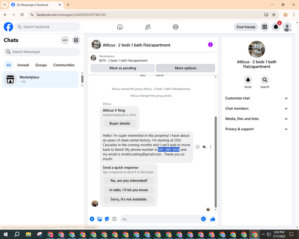Reload the page in browser
Screen dimensions: 299x239
pyautogui.click(x=22, y=15)
